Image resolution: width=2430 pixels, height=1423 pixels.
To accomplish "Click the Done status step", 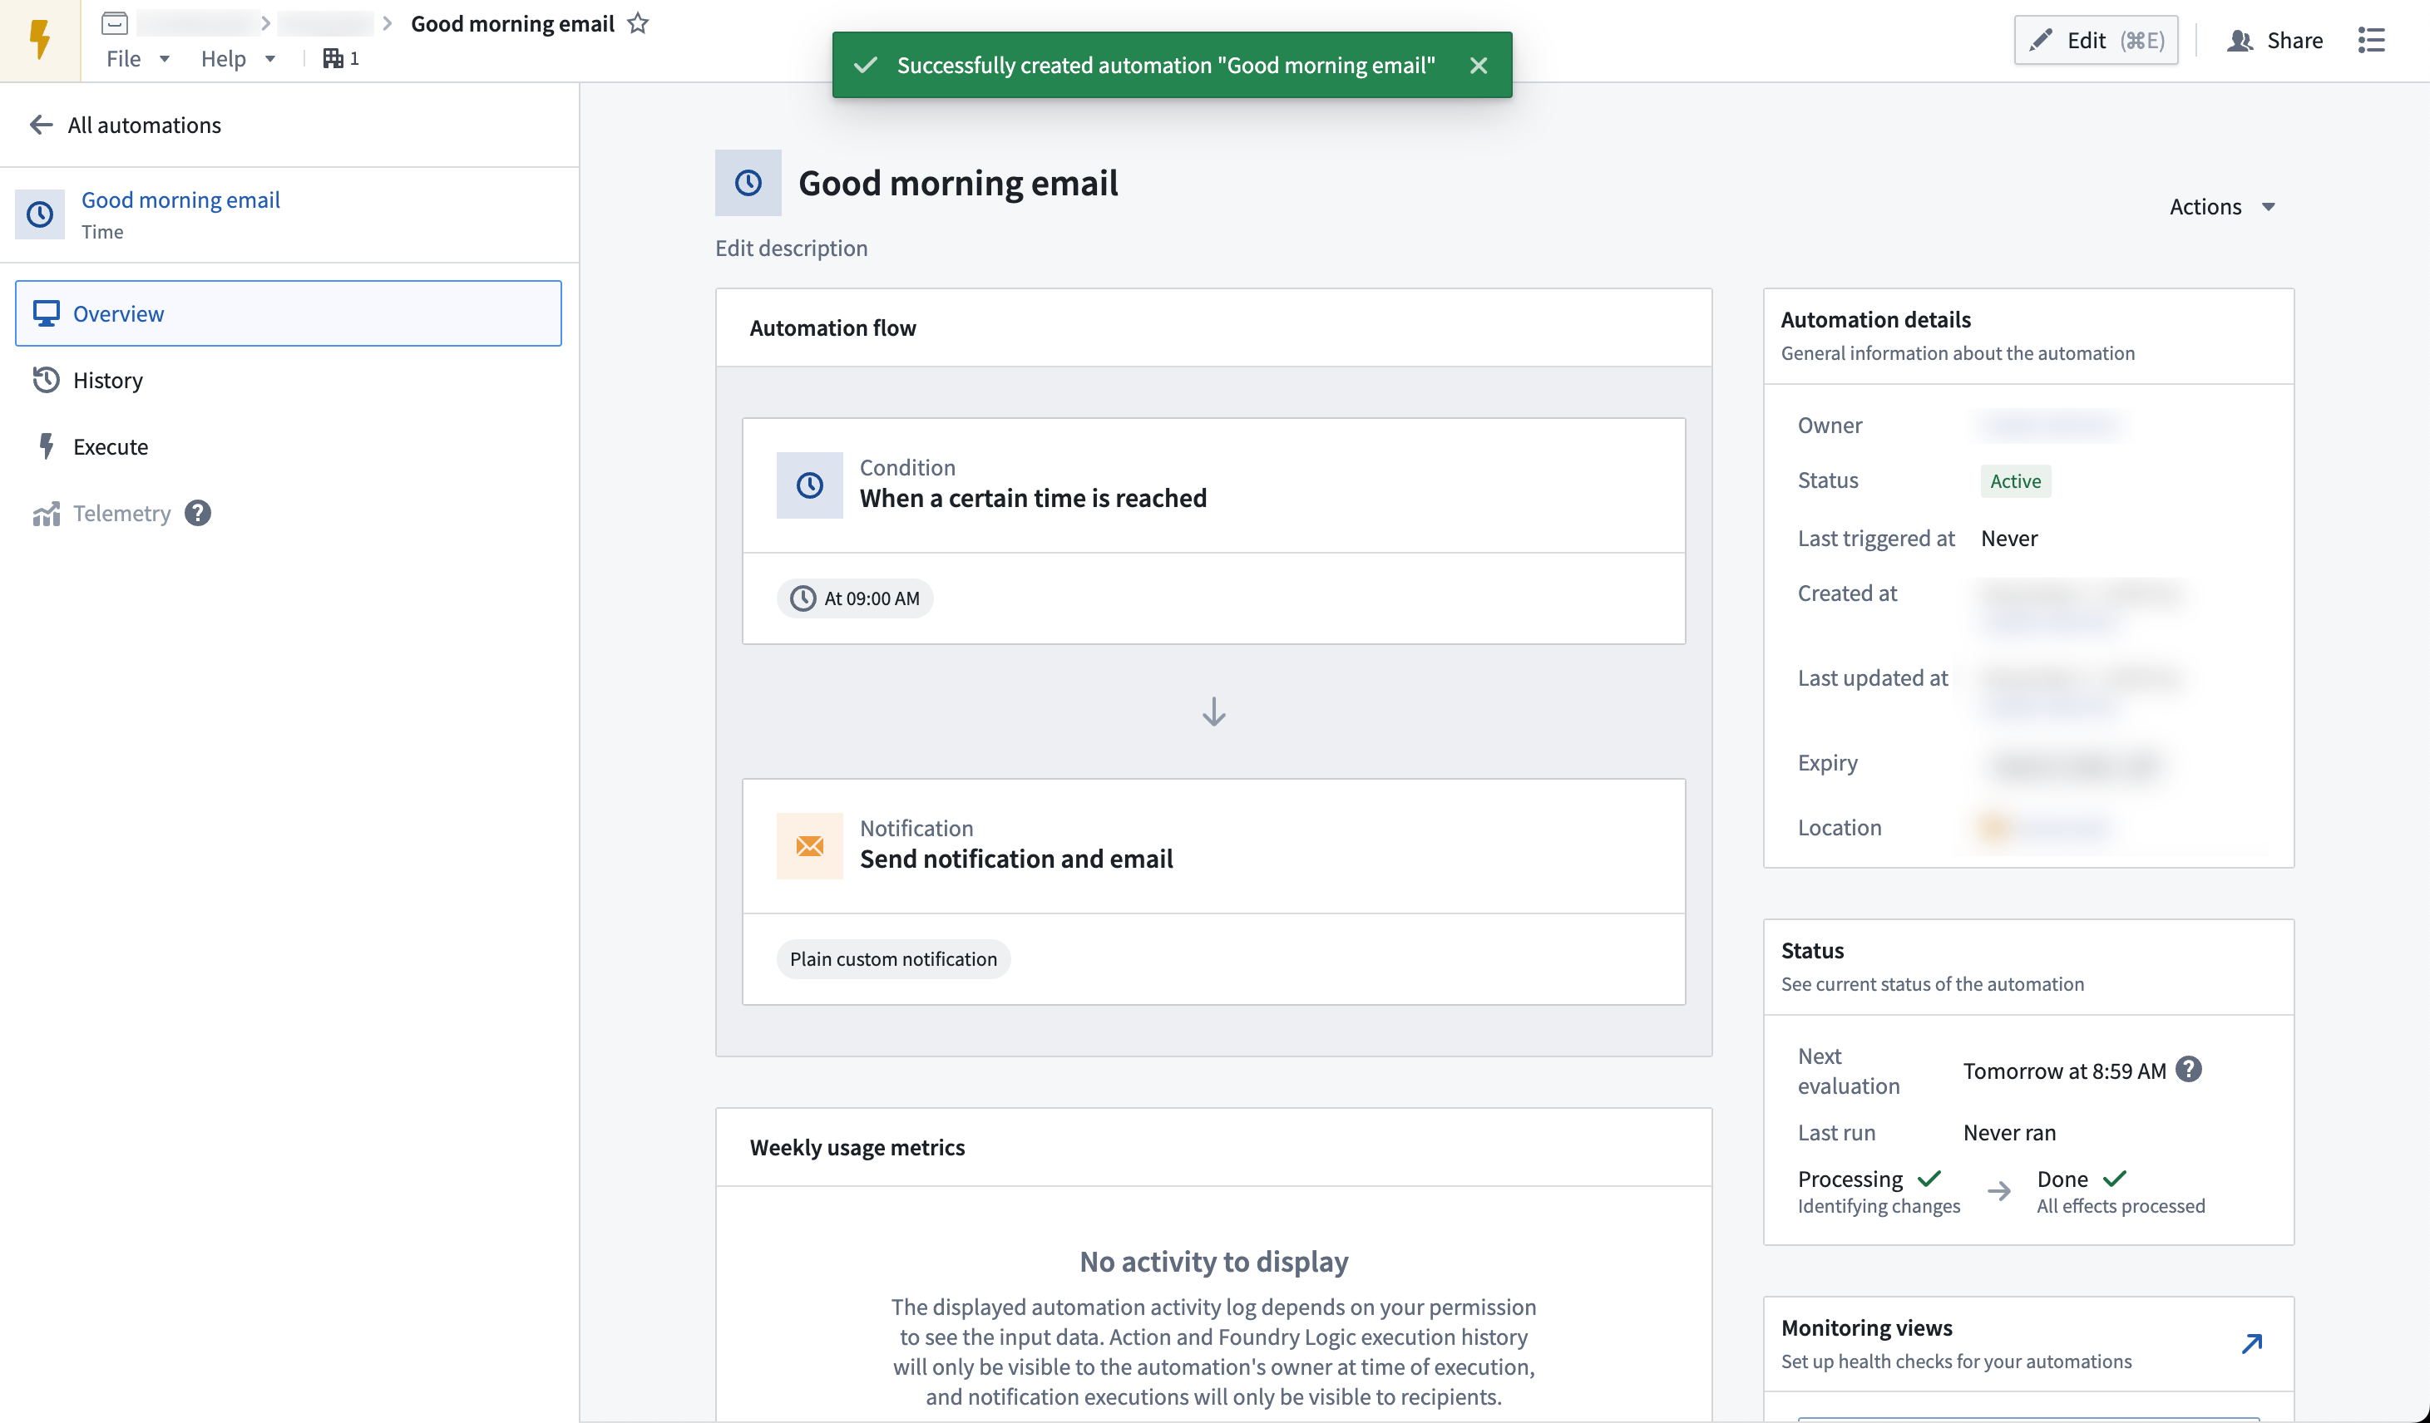I will click(x=2121, y=1192).
